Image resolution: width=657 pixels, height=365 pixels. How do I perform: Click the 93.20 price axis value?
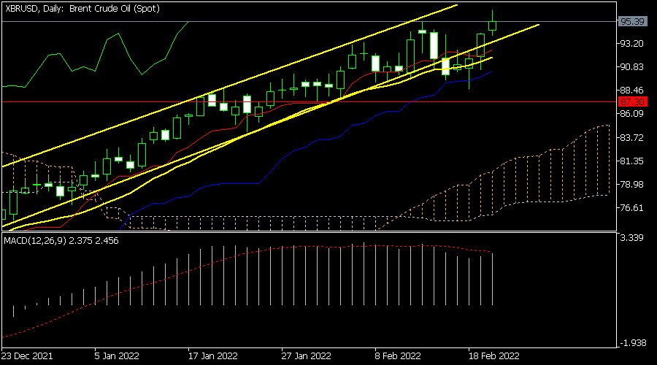pos(632,44)
